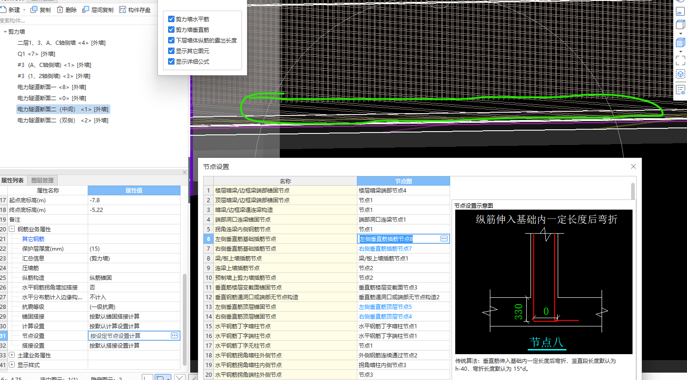Image resolution: width=687 pixels, height=380 pixels.
Task: Click the 删除 (Delete) trash icon
Action: pyautogui.click(x=60, y=10)
